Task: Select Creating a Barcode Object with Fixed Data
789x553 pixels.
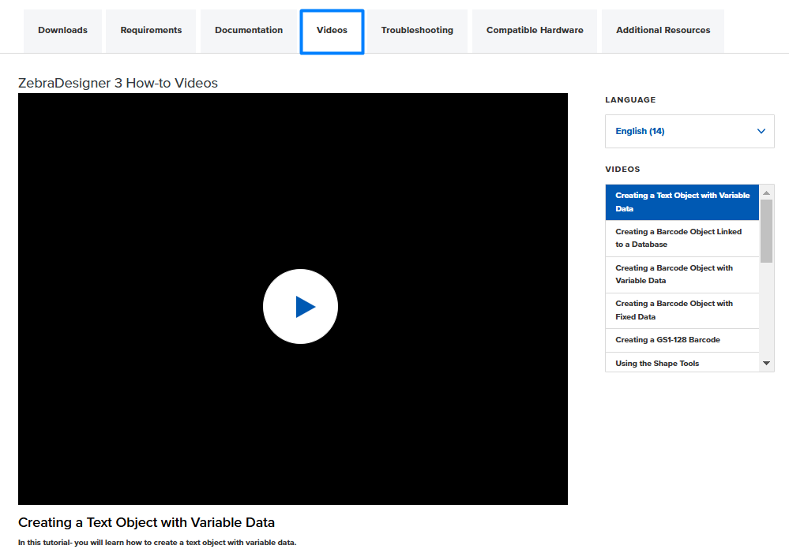Action: (682, 310)
